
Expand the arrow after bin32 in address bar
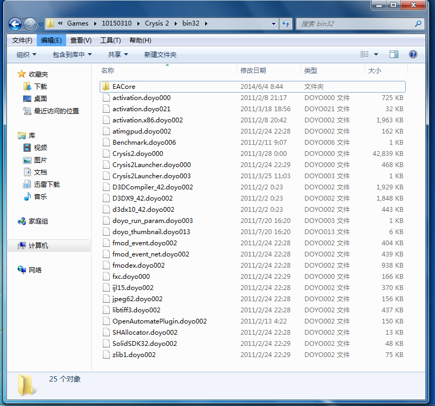pos(206,23)
